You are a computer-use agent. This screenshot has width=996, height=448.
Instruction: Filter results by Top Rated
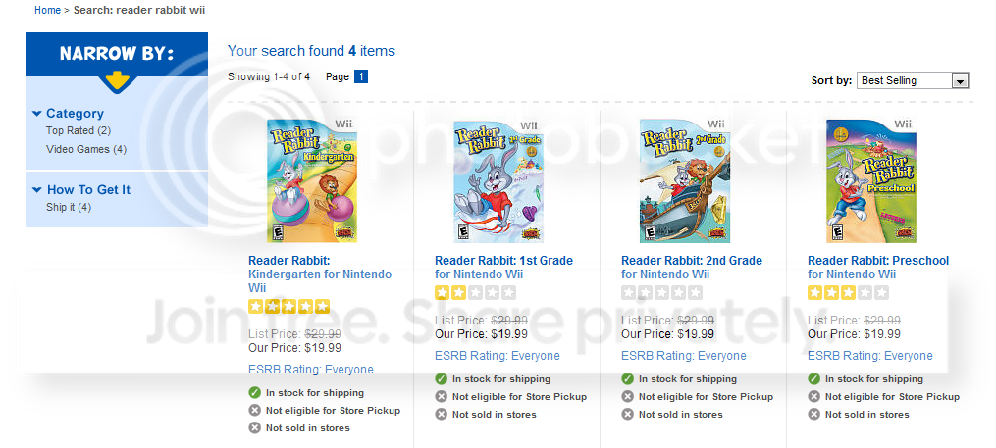78,130
